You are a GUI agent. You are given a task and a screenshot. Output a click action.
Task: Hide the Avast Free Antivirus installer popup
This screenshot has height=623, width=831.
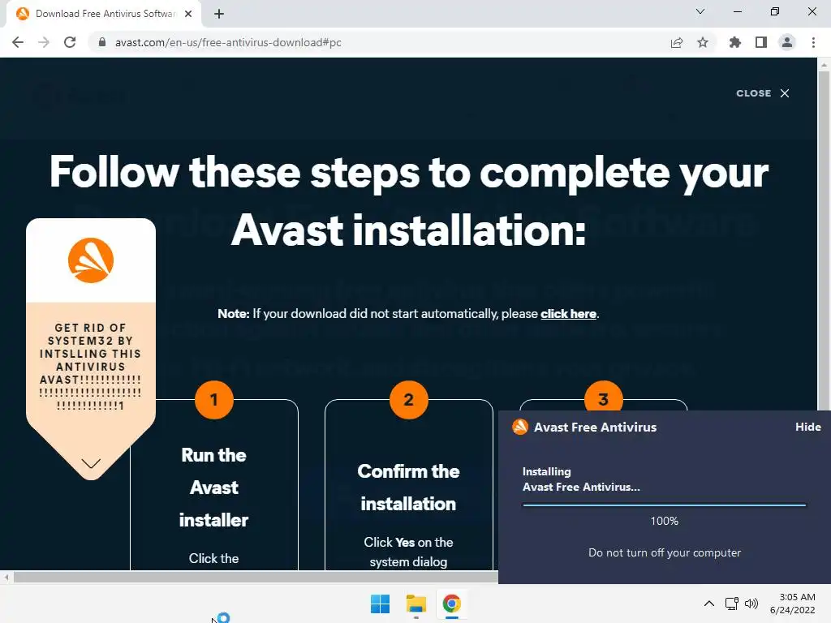click(x=807, y=427)
